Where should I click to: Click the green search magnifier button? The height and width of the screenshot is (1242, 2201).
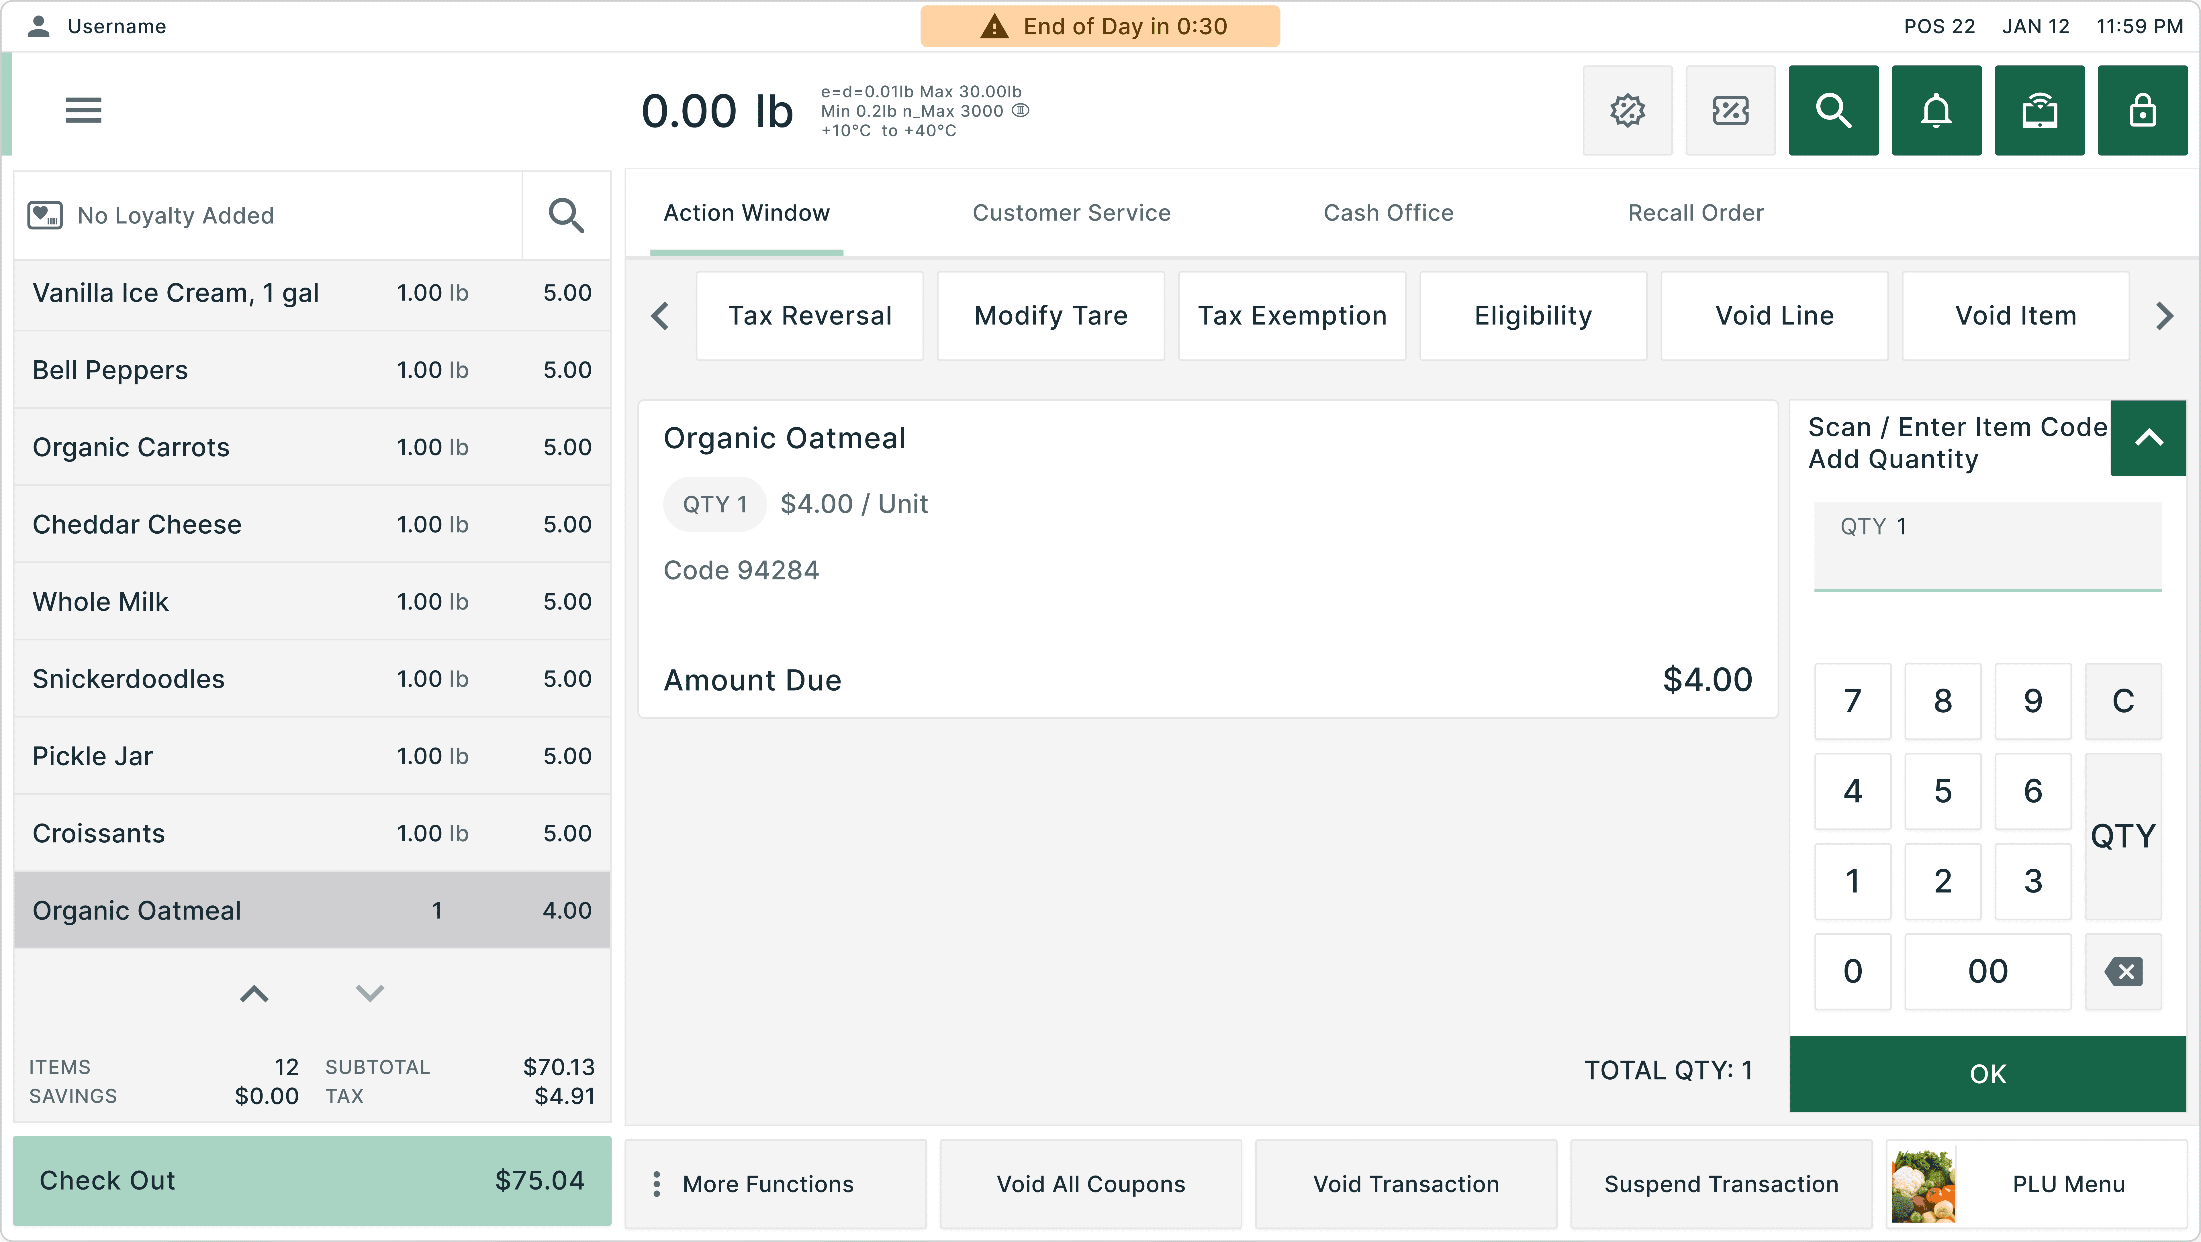[1833, 110]
